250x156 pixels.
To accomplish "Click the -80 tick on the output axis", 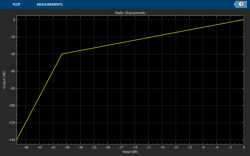I will point(12,88).
